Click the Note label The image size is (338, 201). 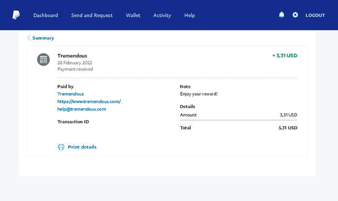coord(185,86)
